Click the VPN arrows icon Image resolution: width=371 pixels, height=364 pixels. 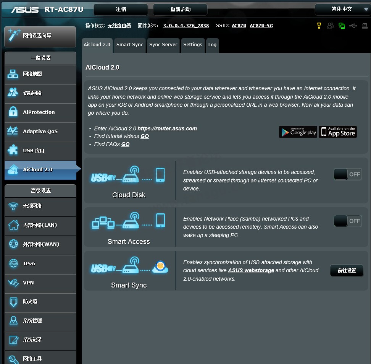13,283
